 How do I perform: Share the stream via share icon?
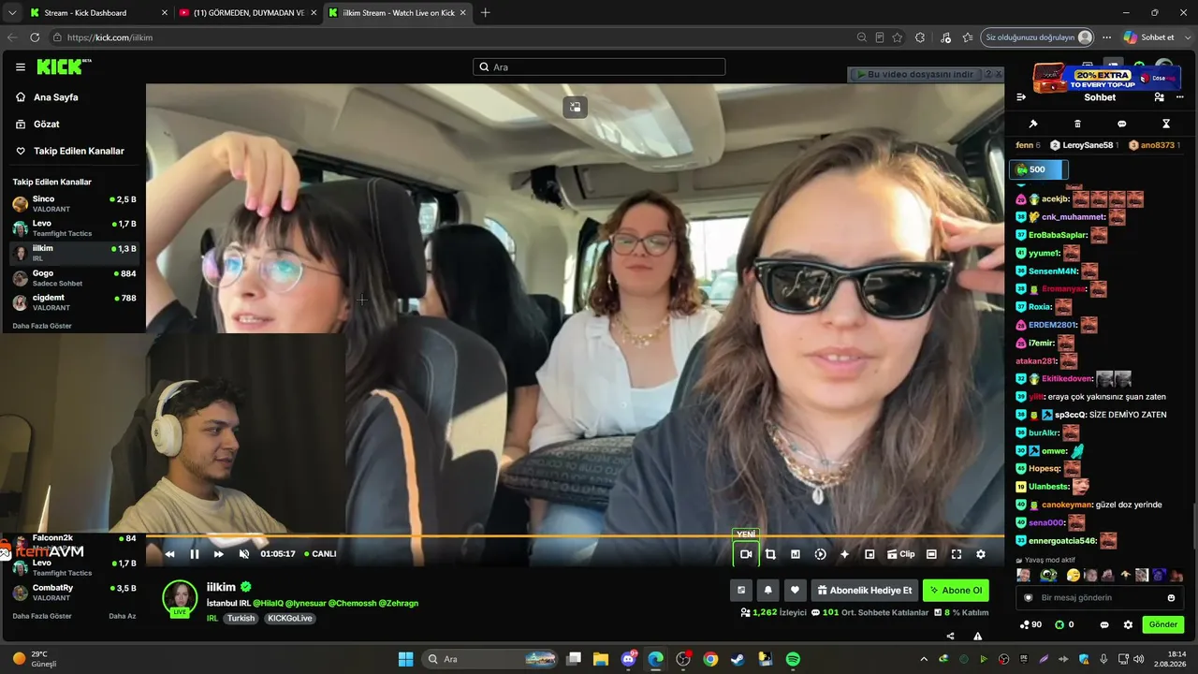pyautogui.click(x=951, y=636)
